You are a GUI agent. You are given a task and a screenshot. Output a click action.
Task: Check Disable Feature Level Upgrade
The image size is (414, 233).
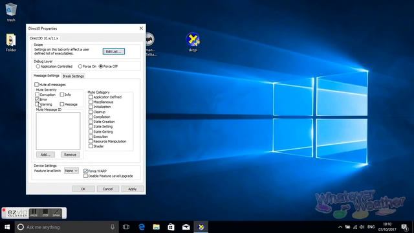pyautogui.click(x=85, y=175)
